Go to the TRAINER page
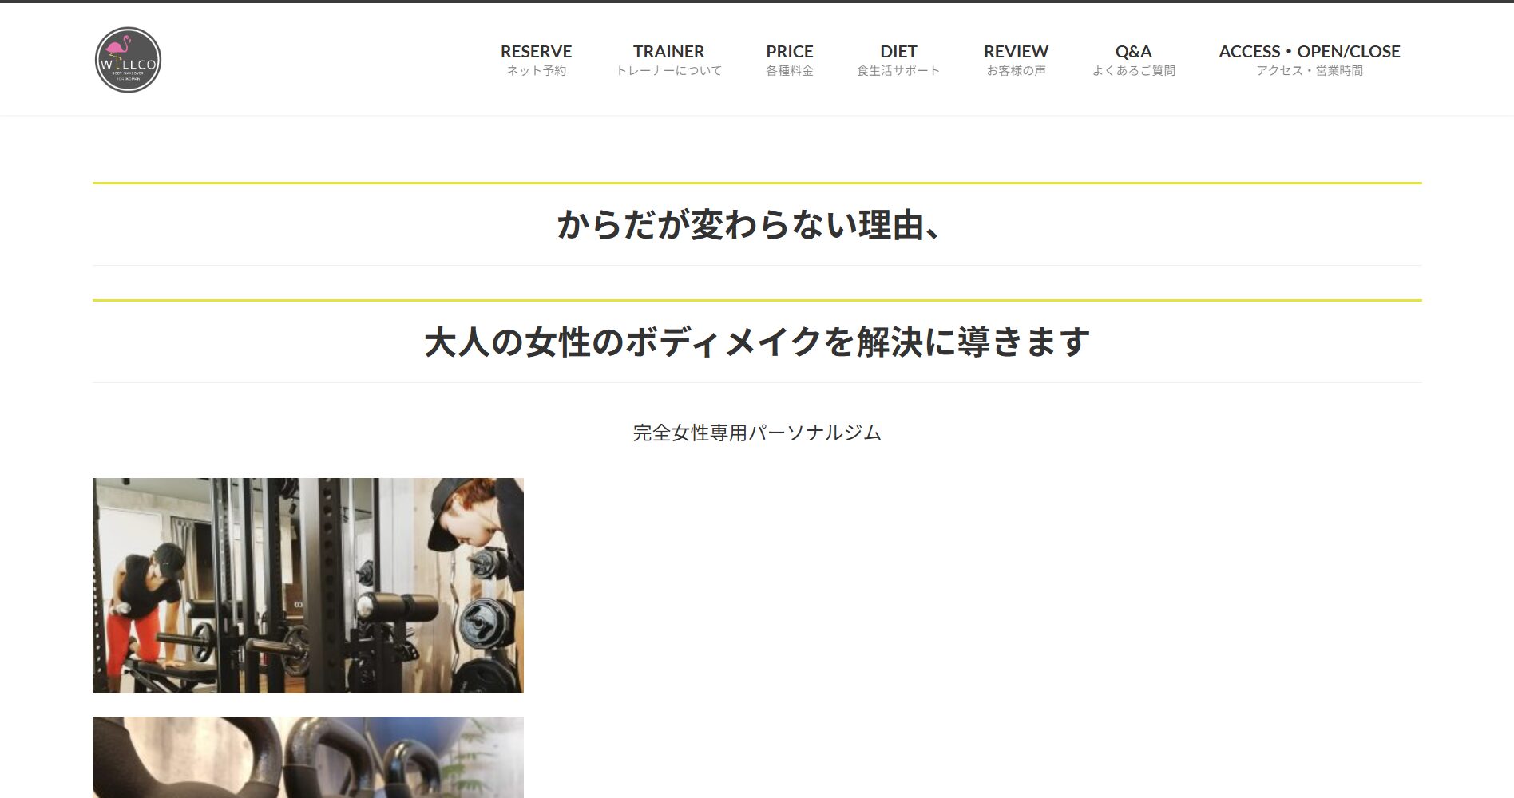The width and height of the screenshot is (1514, 798). [668, 52]
